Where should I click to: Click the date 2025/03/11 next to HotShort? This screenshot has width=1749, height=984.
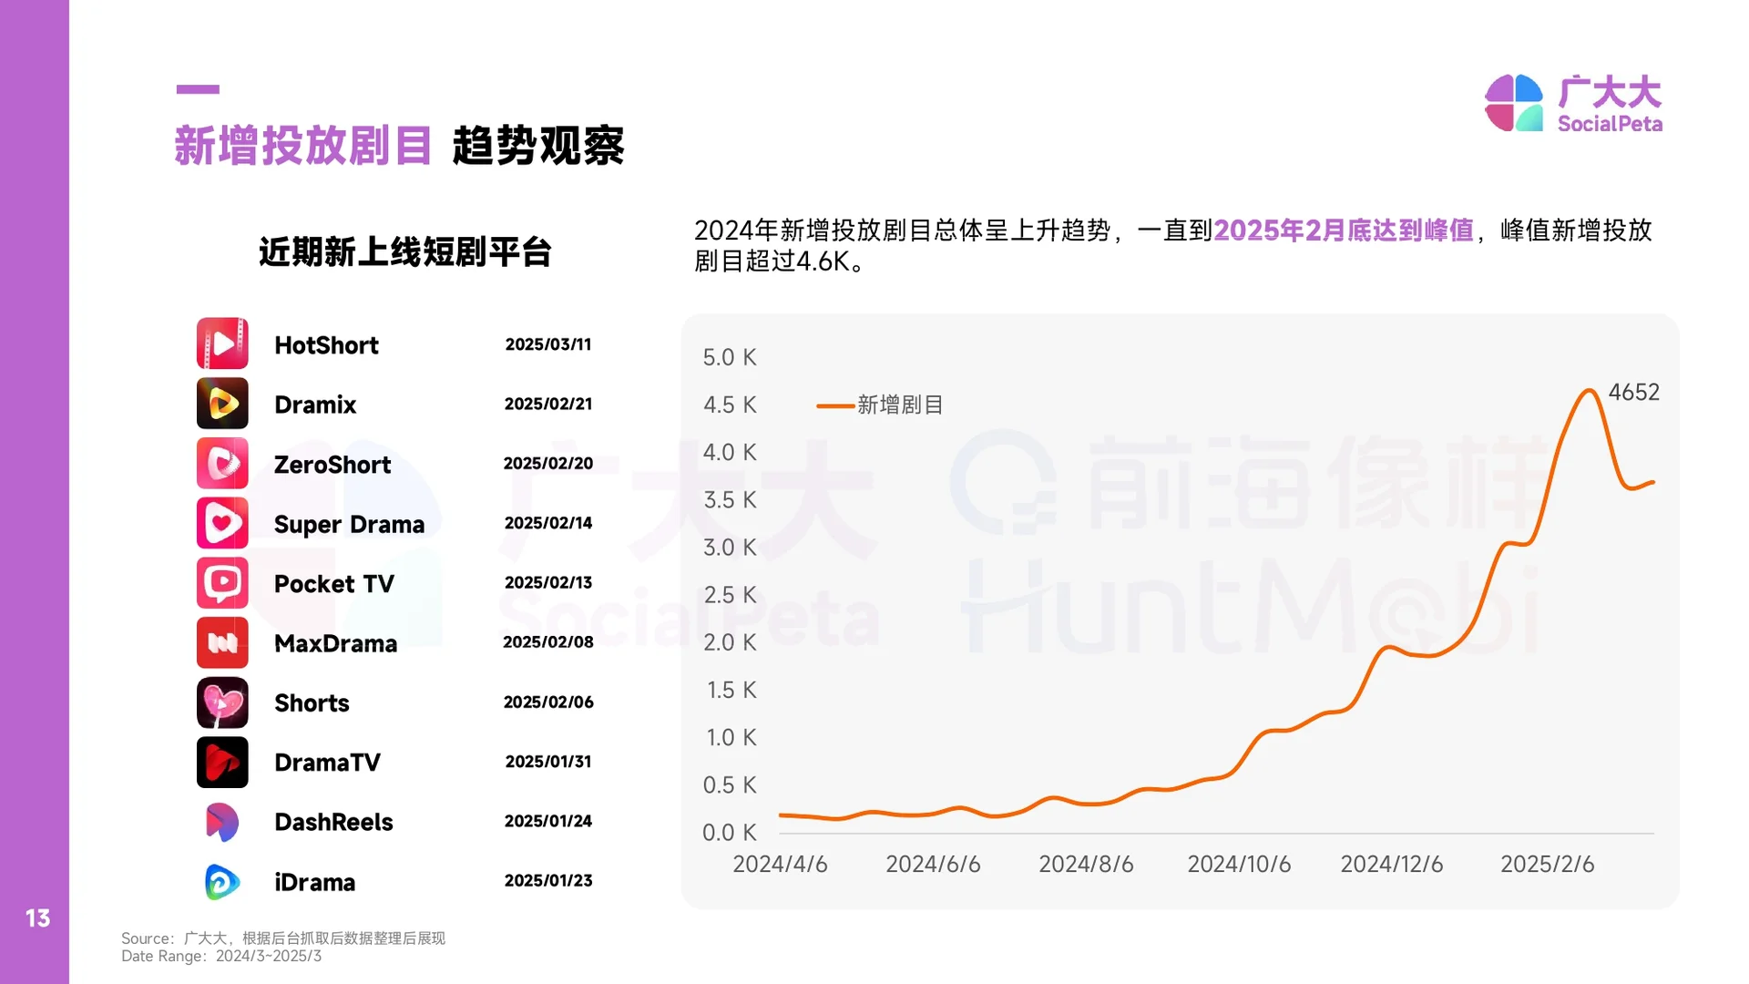tap(548, 344)
